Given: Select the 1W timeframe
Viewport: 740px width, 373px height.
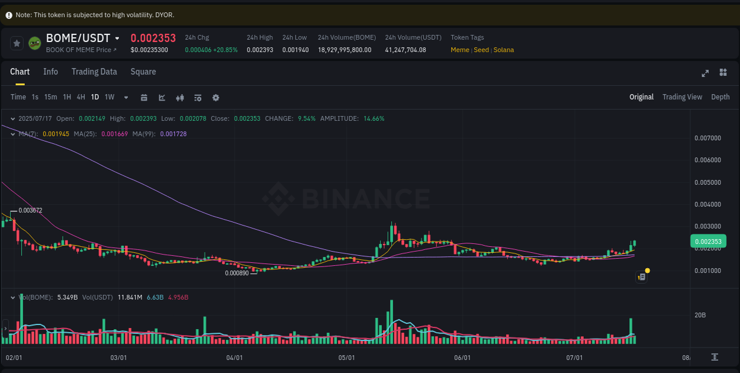Looking at the screenshot, I should [109, 97].
